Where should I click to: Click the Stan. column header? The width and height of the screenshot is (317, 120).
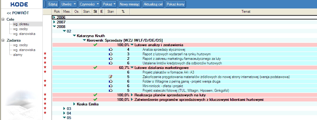click(x=87, y=12)
